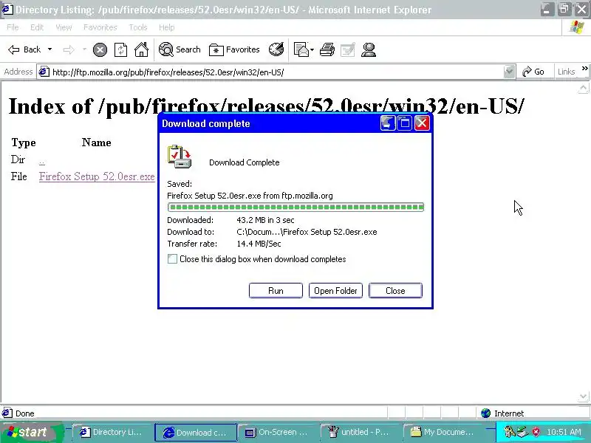Click the Home icon in the toolbar
The width and height of the screenshot is (591, 443).
point(142,49)
